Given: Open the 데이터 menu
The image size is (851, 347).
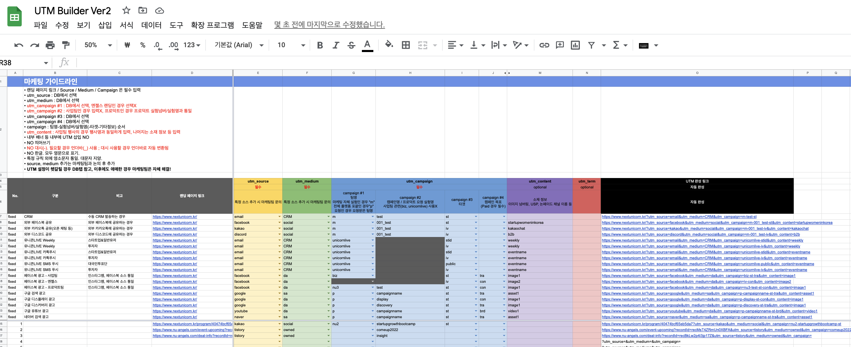Looking at the screenshot, I should [x=151, y=25].
